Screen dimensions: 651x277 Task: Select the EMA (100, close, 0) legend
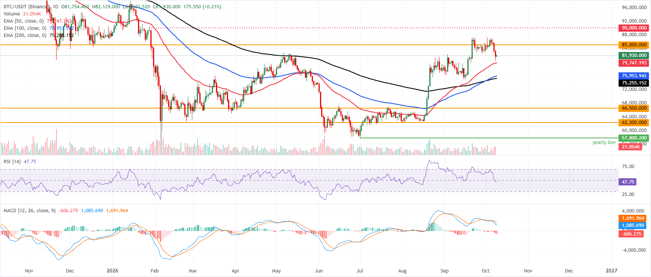[25, 28]
